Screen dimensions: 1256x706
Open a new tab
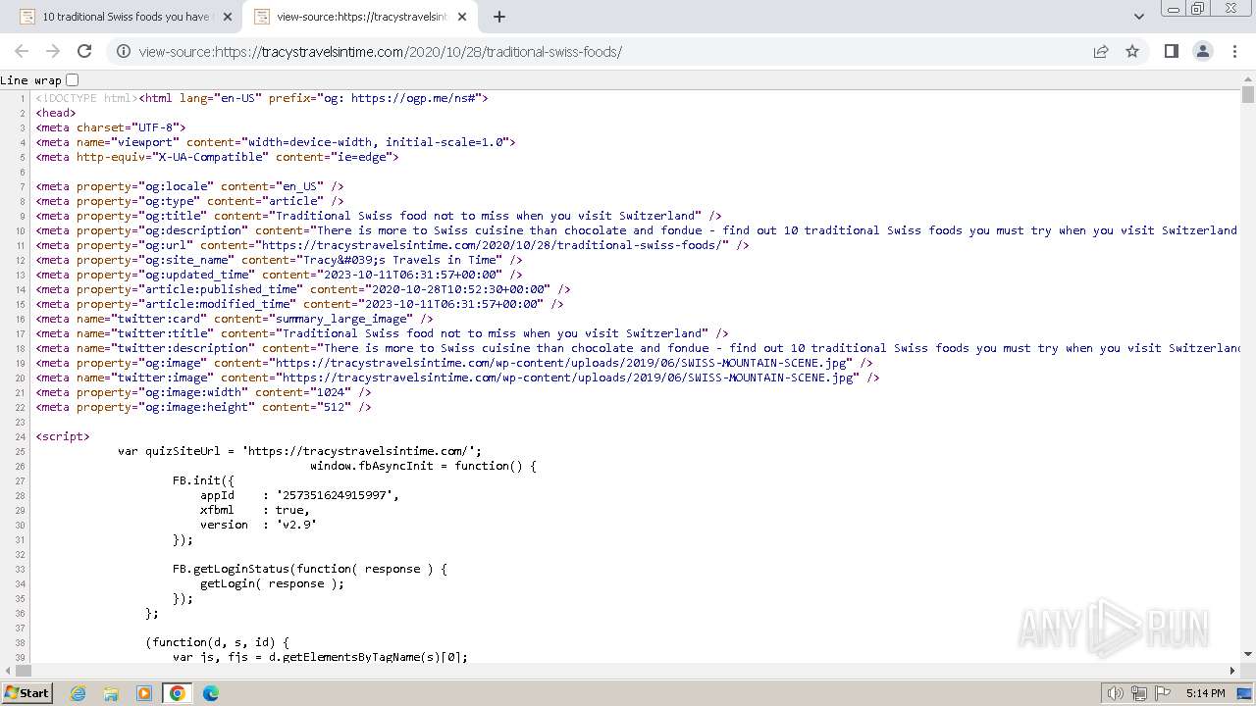[x=499, y=17]
